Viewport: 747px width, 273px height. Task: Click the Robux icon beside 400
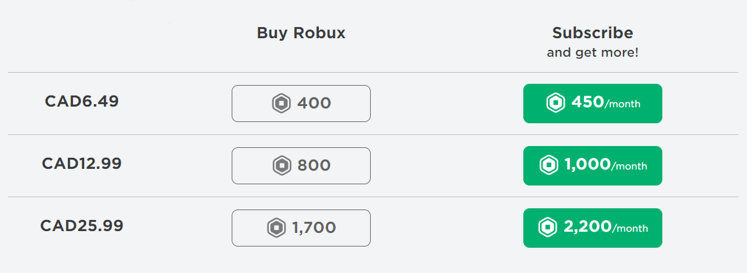click(281, 104)
